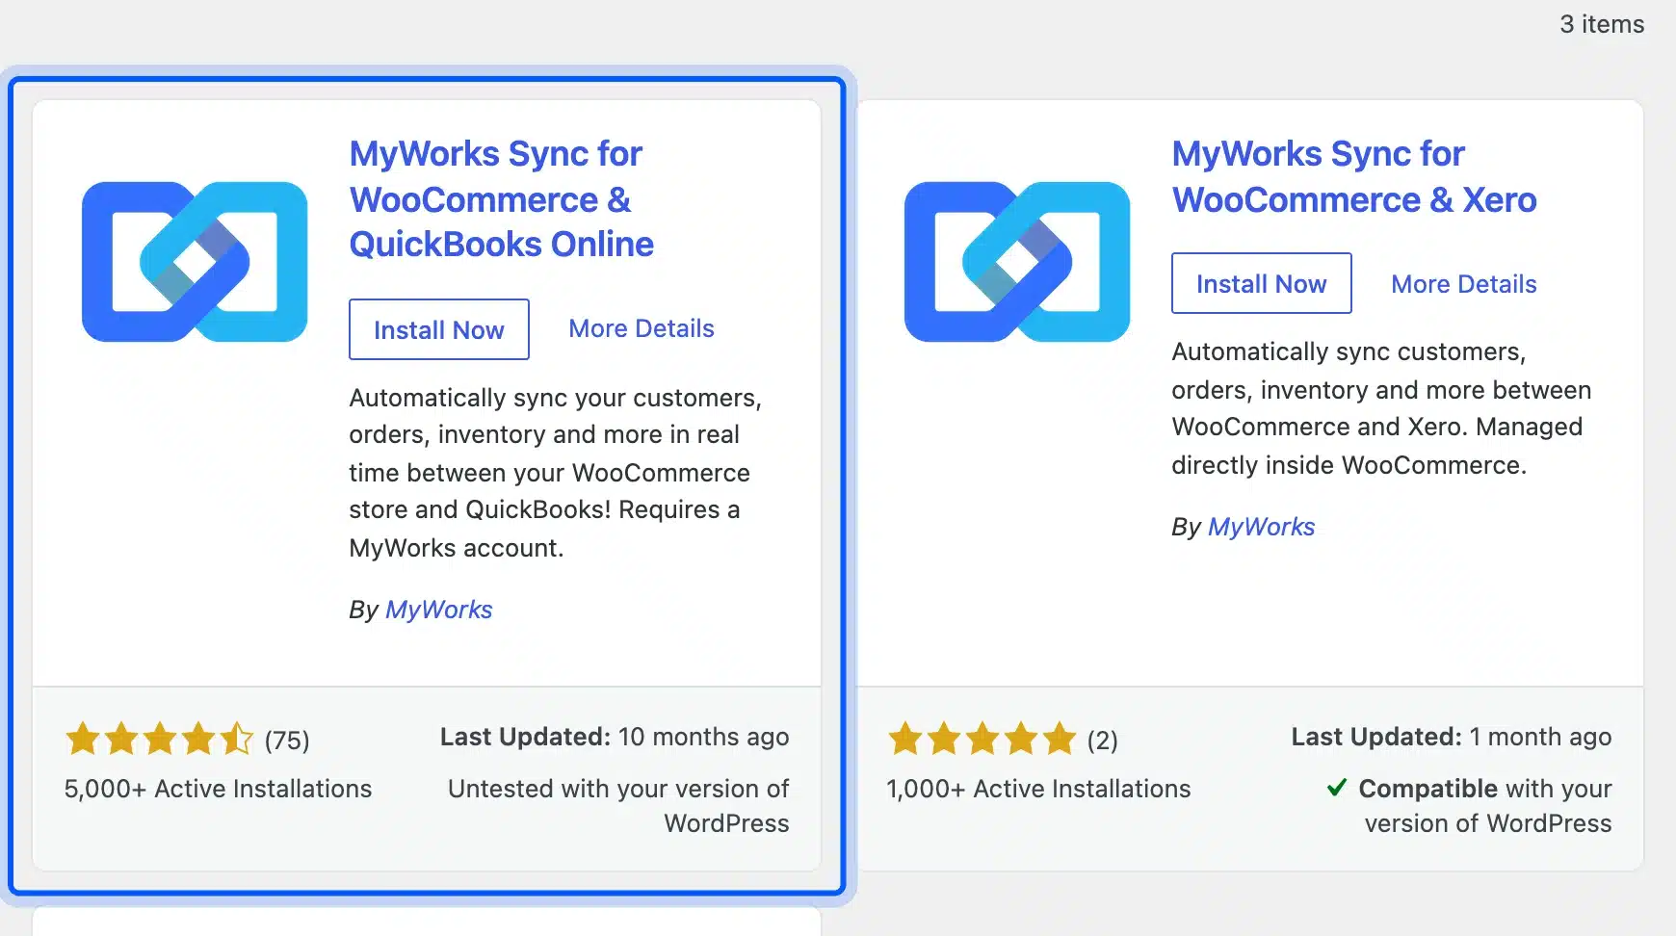1676x936 pixels.
Task: Click the QuickBooks plugin description paragraph
Action: pos(556,473)
